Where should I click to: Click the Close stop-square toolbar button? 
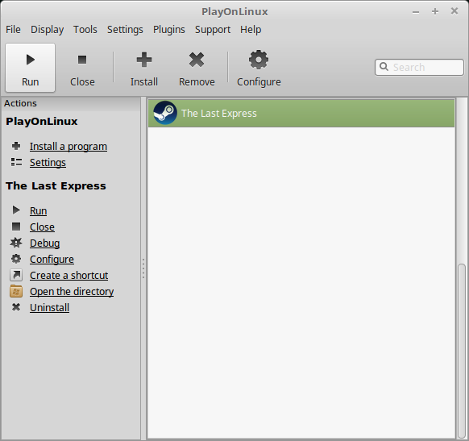(82, 68)
